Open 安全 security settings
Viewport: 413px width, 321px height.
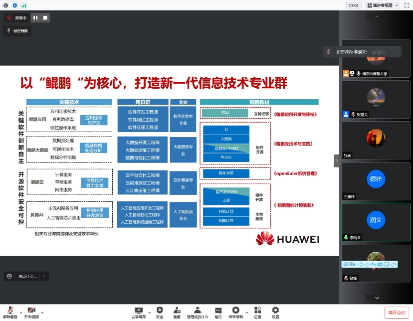click(x=160, y=313)
